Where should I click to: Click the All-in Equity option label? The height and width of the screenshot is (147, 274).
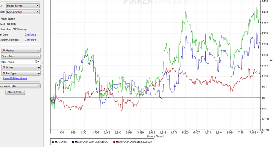pyautogui.click(x=8, y=24)
